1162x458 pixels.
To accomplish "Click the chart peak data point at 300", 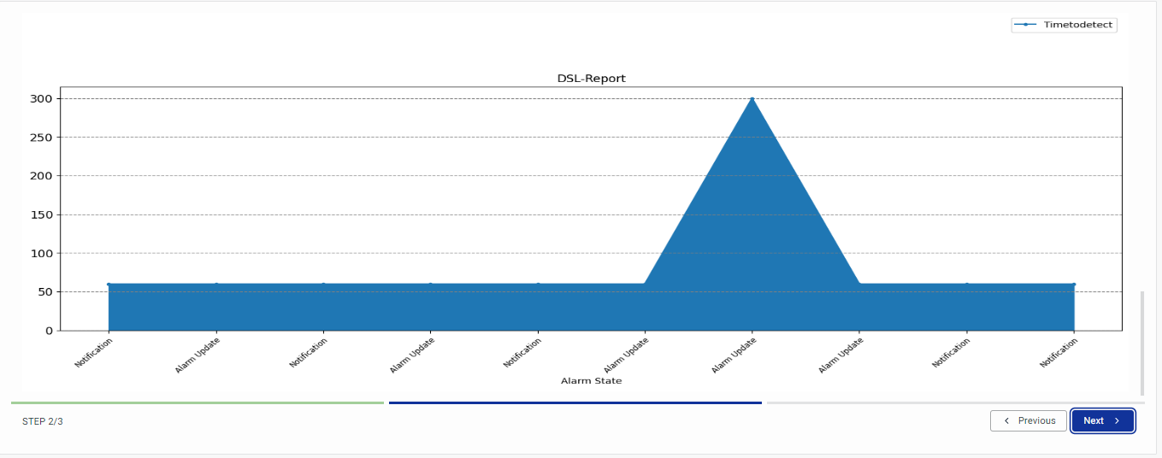I will point(752,99).
